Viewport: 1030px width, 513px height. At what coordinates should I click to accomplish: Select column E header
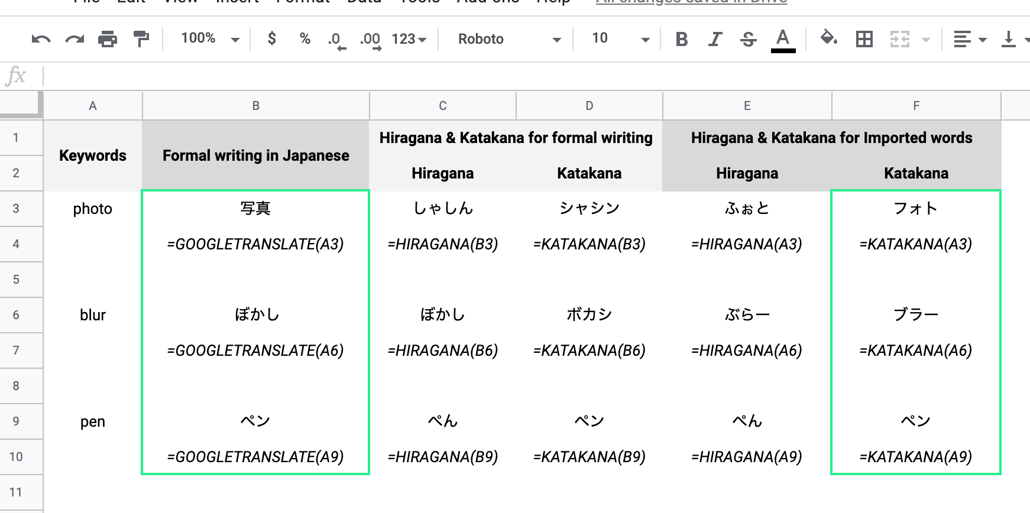point(747,106)
